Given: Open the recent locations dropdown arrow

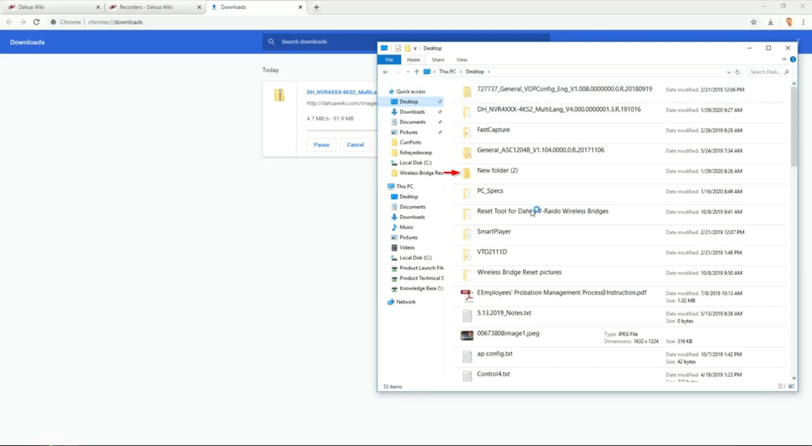Looking at the screenshot, I should coord(408,72).
